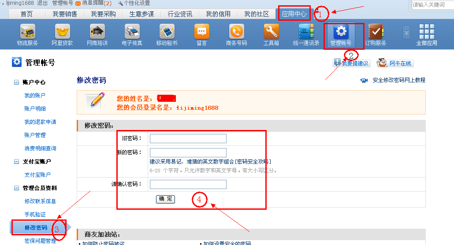This screenshot has height=245, width=454.
Task: Open the 工具箱 wrench icon
Action: coord(271,32)
